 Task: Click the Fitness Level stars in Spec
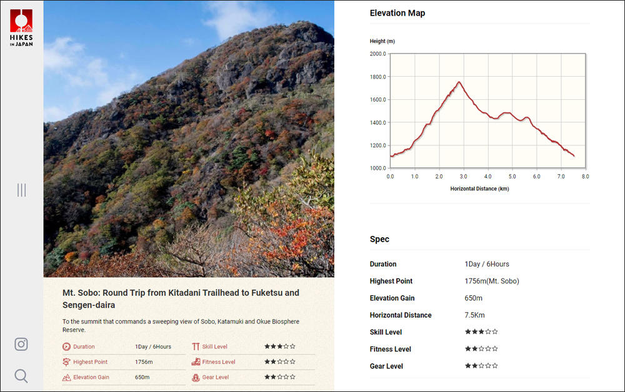pos(481,349)
